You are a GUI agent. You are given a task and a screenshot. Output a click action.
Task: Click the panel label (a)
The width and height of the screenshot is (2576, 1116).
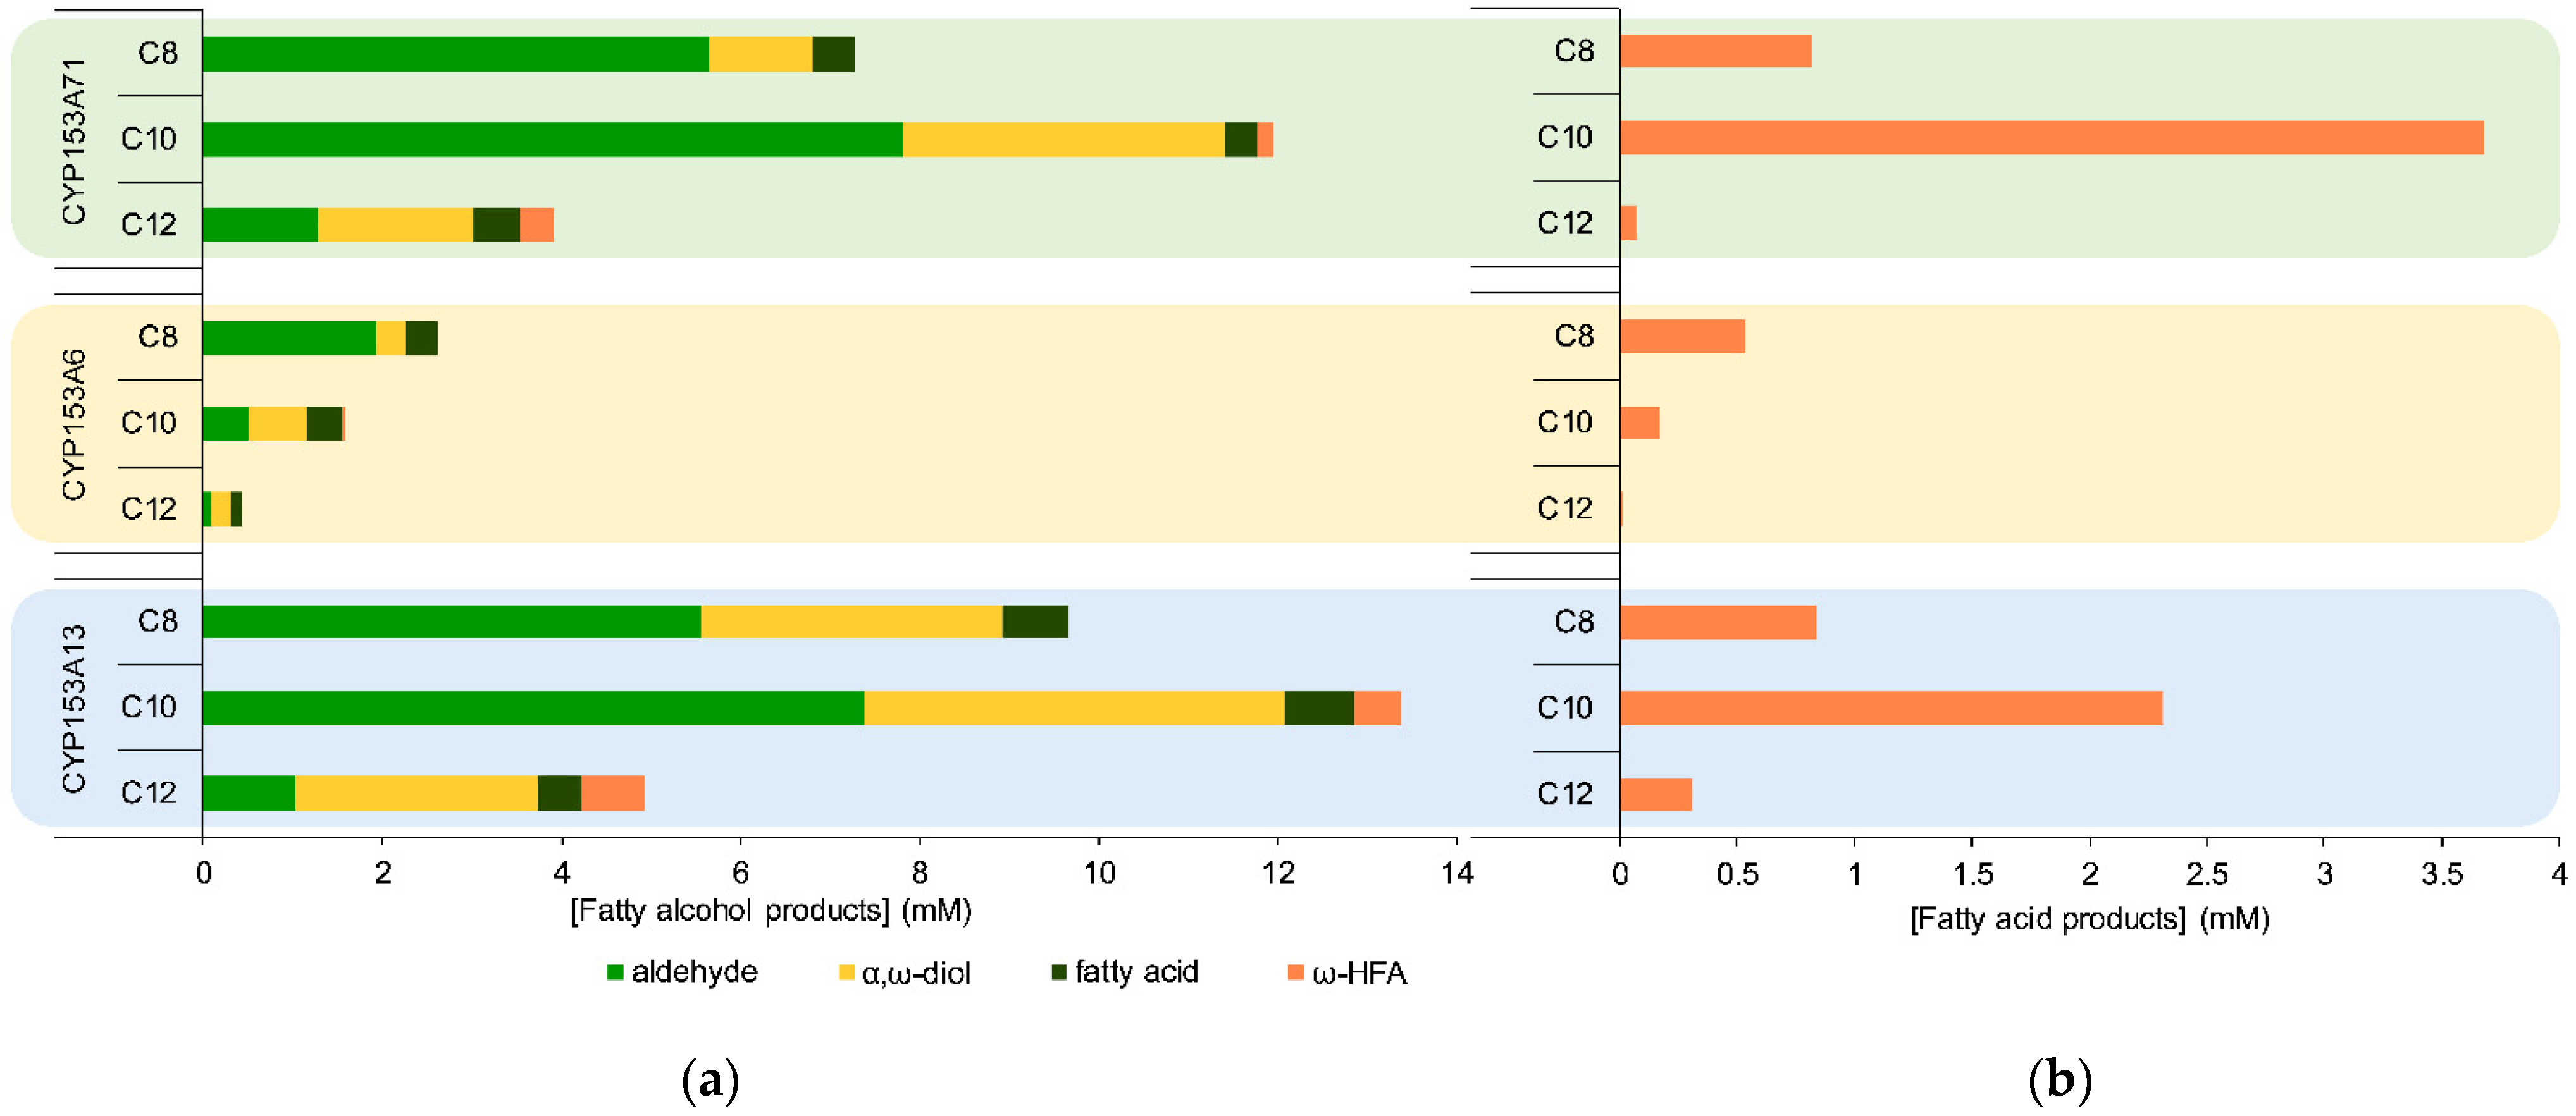[710, 1080]
